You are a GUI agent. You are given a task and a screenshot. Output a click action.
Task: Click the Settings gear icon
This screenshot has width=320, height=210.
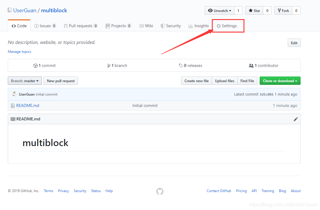(x=219, y=26)
